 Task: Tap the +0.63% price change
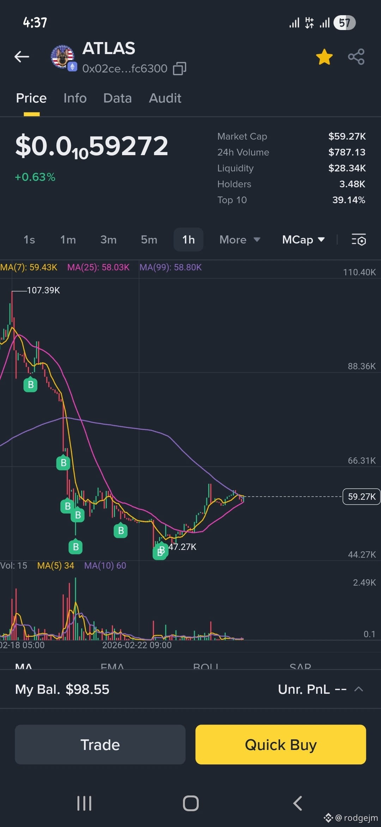(35, 177)
